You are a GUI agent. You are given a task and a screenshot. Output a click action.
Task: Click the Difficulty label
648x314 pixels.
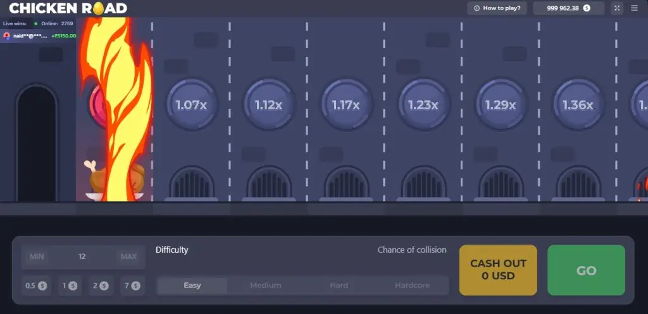[172, 250]
